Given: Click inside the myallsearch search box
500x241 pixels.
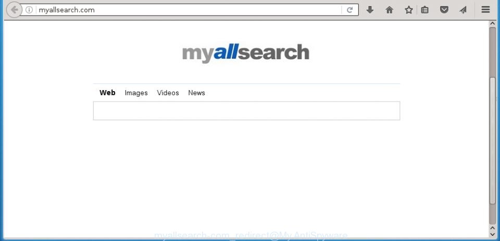Looking at the screenshot, I should pyautogui.click(x=246, y=111).
